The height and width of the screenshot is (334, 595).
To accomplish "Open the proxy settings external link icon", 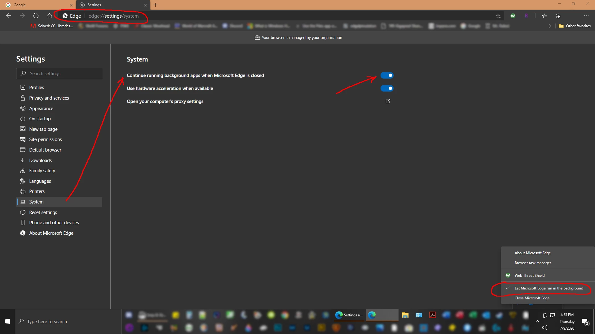I will (388, 101).
